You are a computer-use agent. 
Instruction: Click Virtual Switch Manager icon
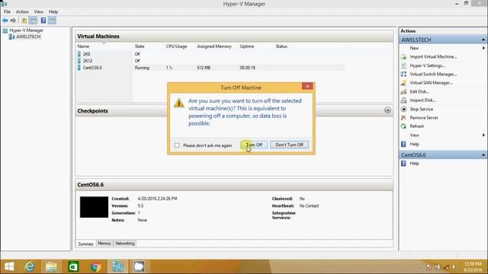403,75
